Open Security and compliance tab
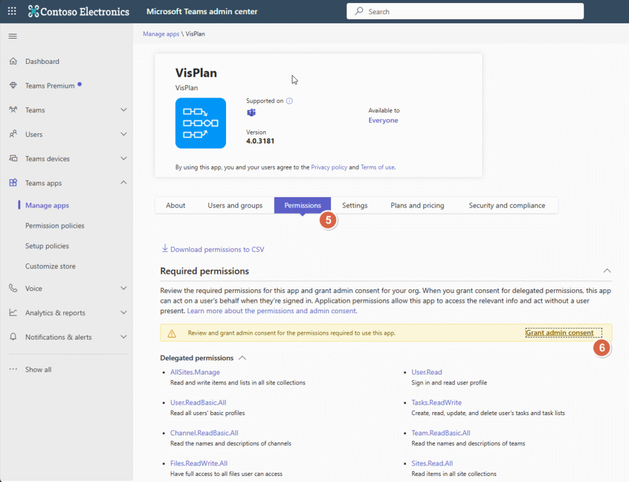This screenshot has width=629, height=482. pos(507,205)
